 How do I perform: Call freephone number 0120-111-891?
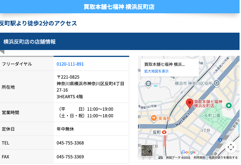click(70, 64)
